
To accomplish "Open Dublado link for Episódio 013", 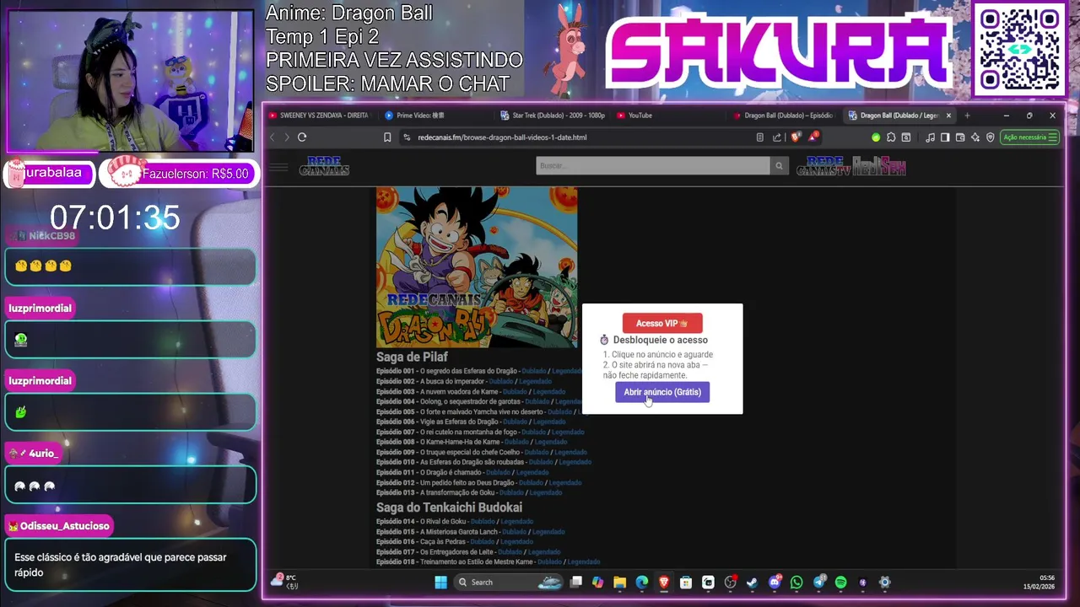I will pos(511,492).
